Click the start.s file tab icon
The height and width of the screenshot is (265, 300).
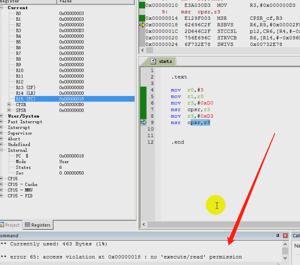[154, 61]
